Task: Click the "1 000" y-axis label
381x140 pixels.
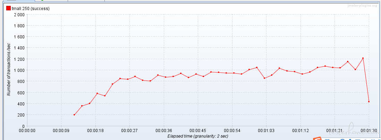Action: click(19, 70)
